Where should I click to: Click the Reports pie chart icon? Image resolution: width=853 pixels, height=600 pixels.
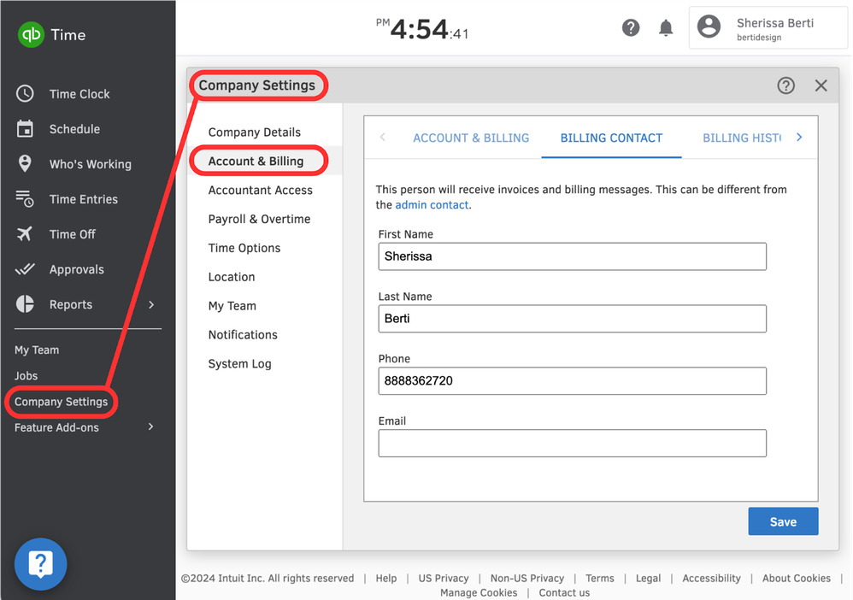click(x=25, y=304)
